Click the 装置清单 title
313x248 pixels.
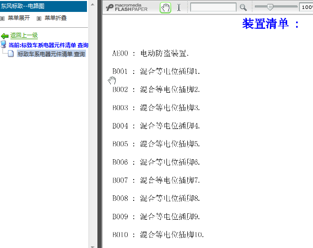[271, 24]
